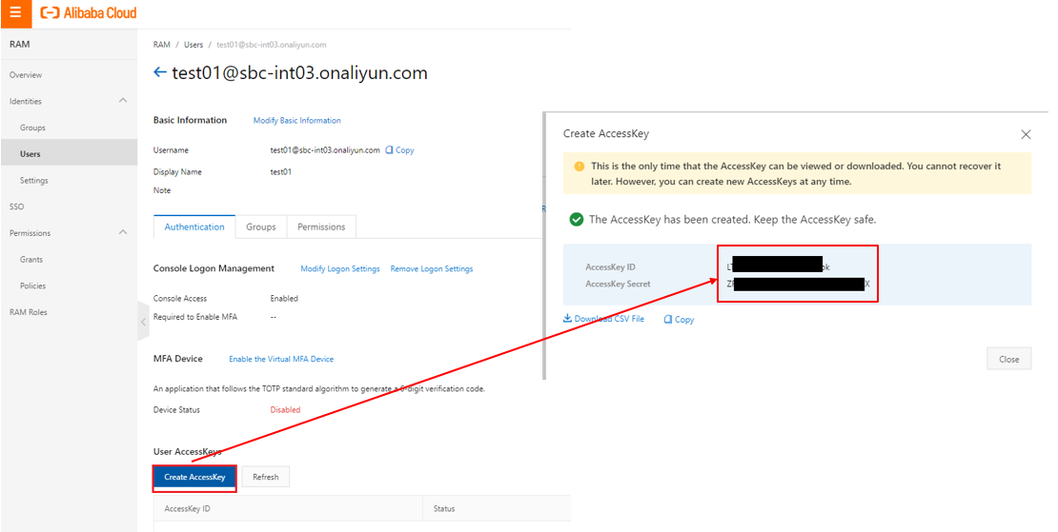Click the Create AccessKey dialog title

(x=606, y=133)
